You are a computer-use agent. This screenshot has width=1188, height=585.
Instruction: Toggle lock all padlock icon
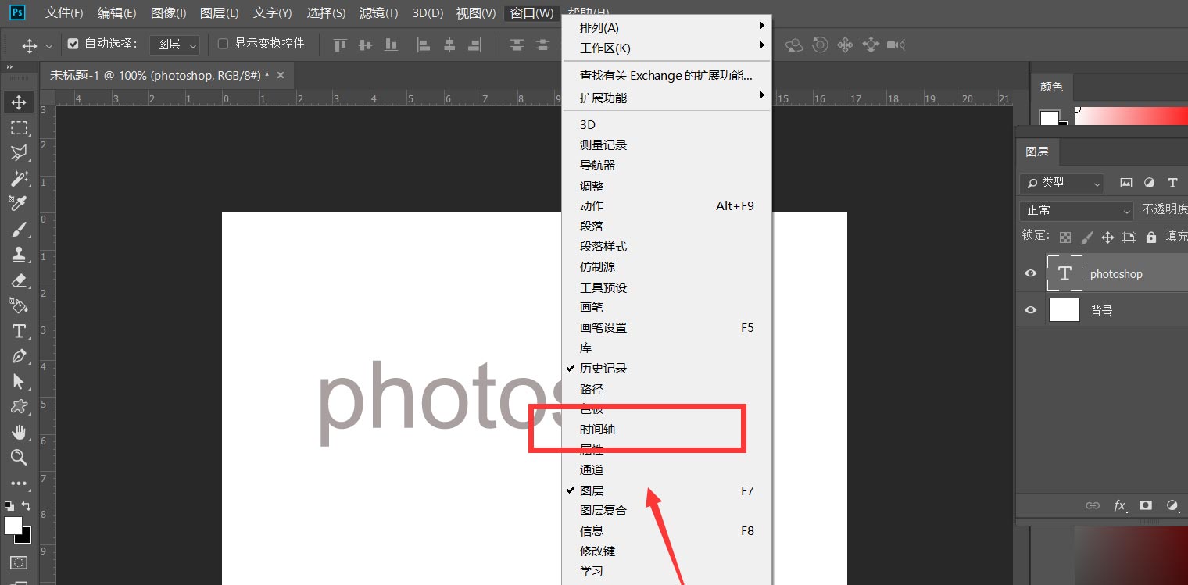(x=1150, y=237)
